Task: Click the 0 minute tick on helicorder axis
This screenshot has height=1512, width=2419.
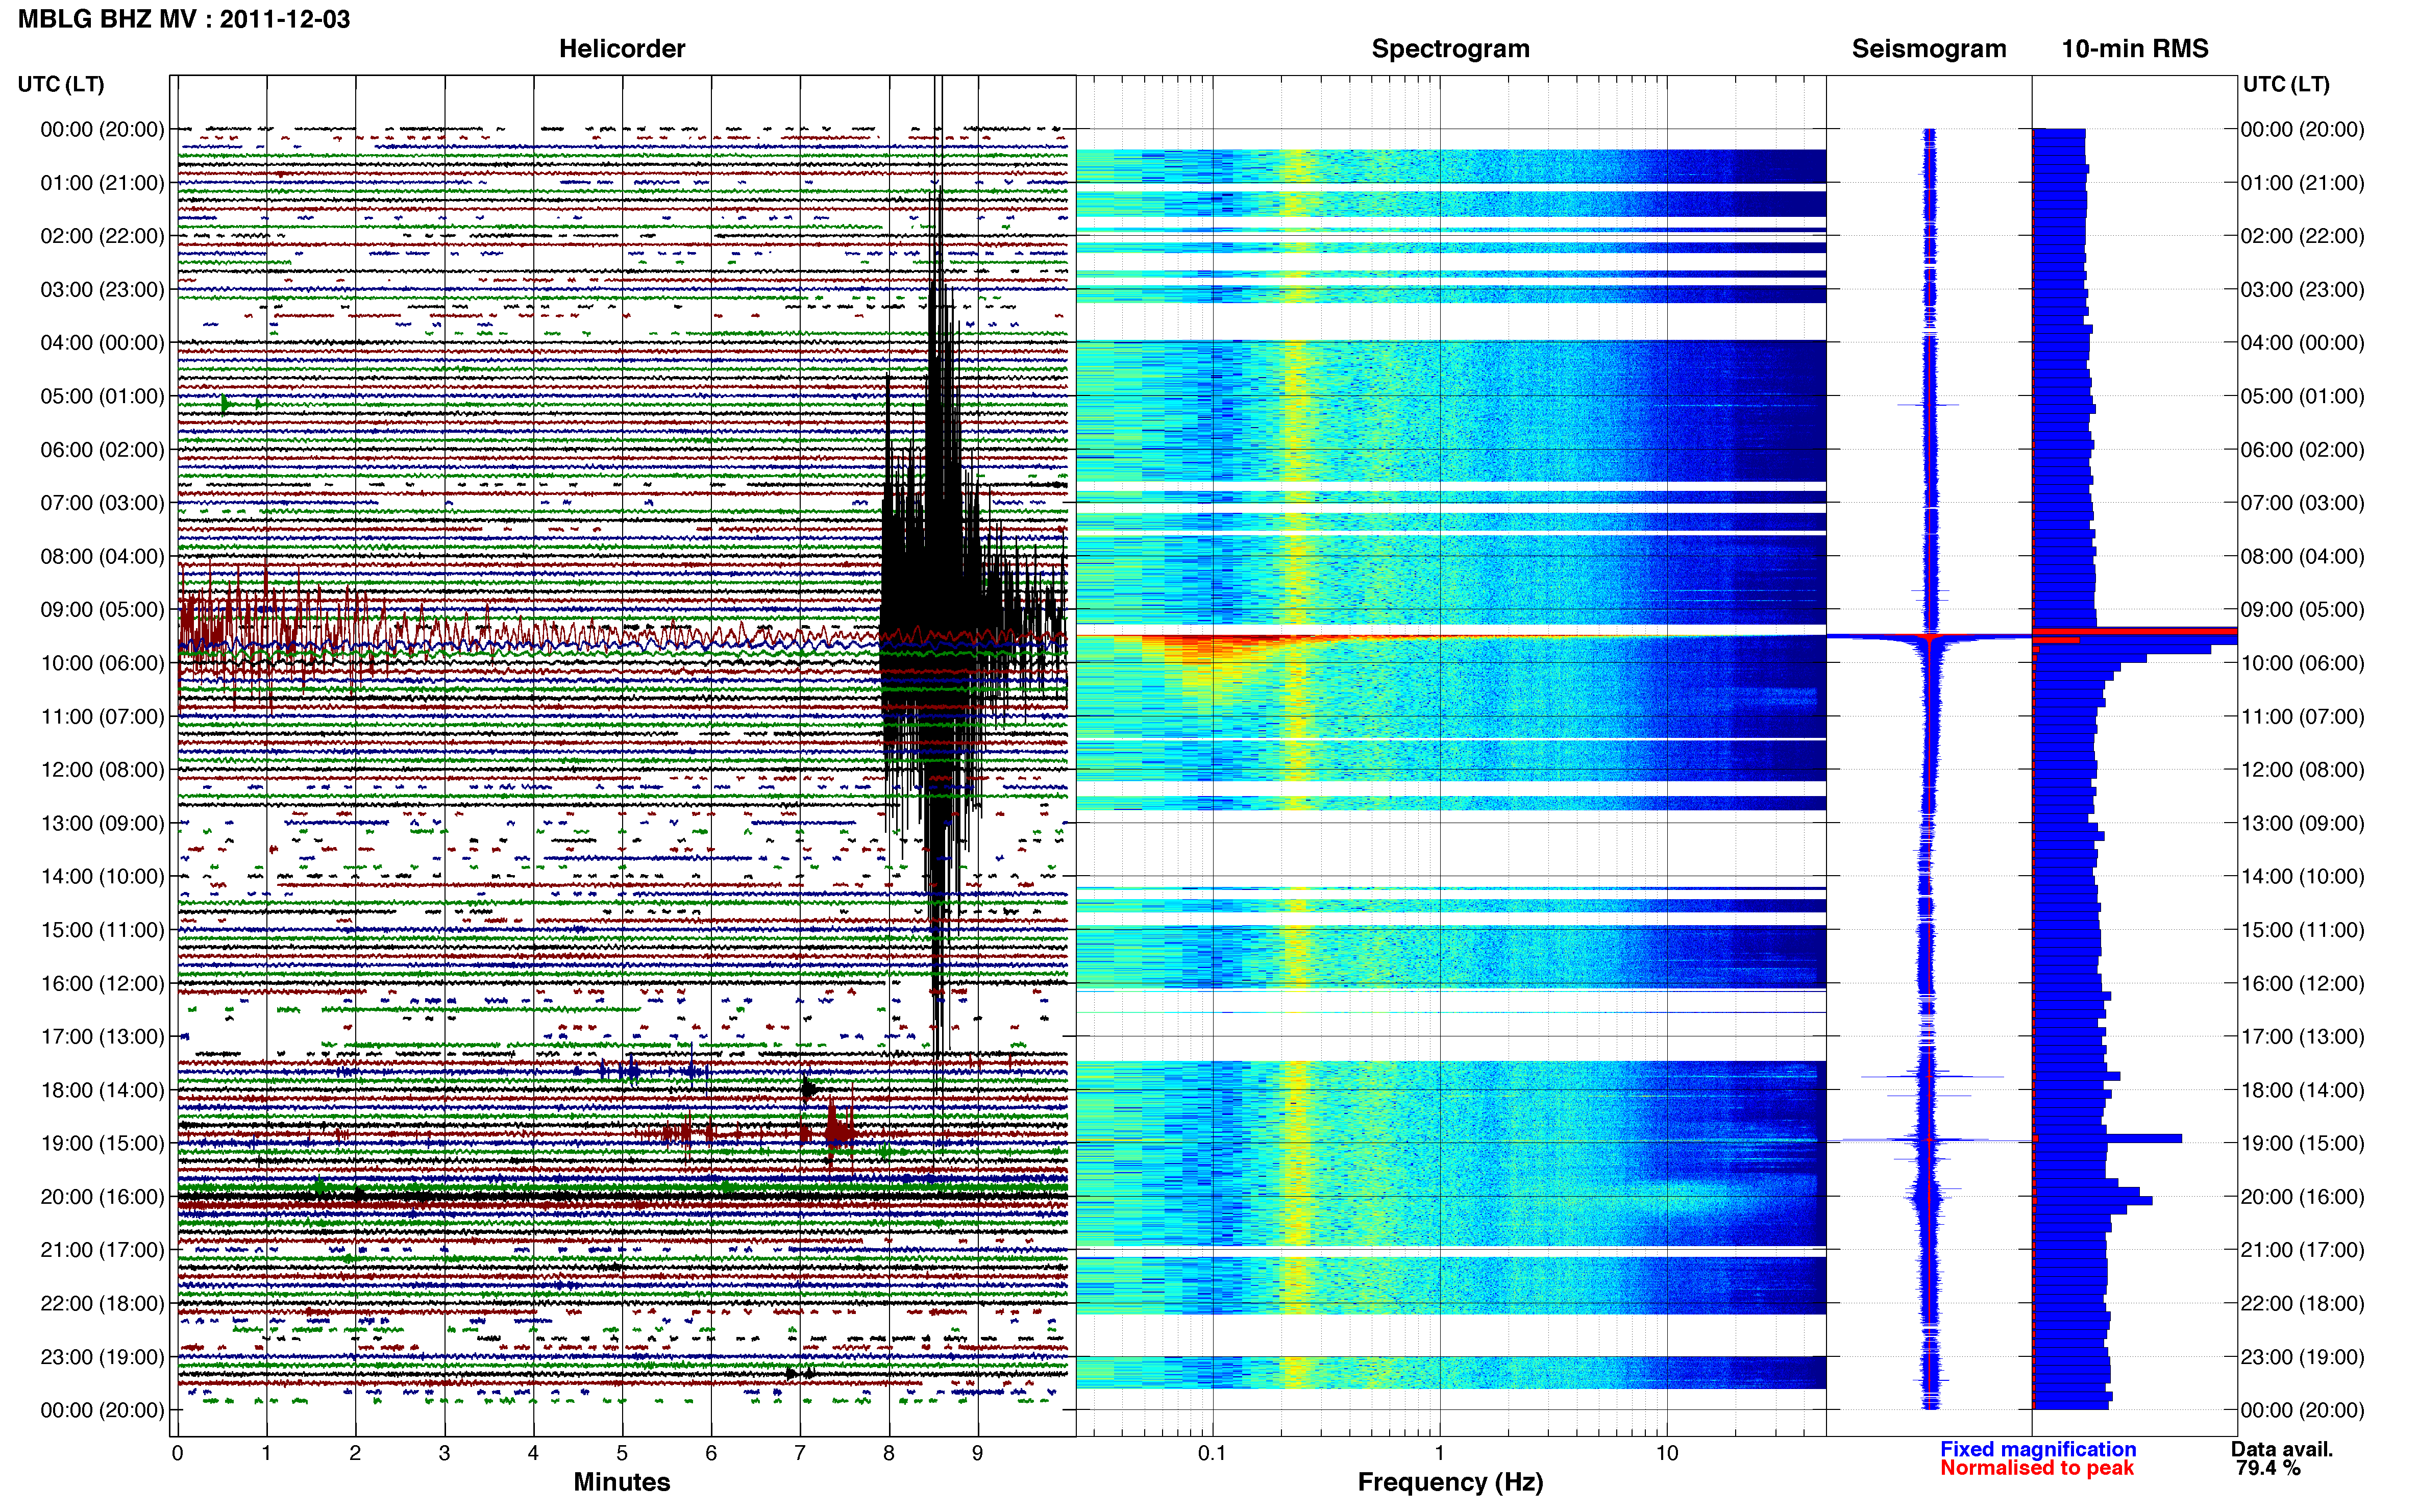Action: 177,1452
